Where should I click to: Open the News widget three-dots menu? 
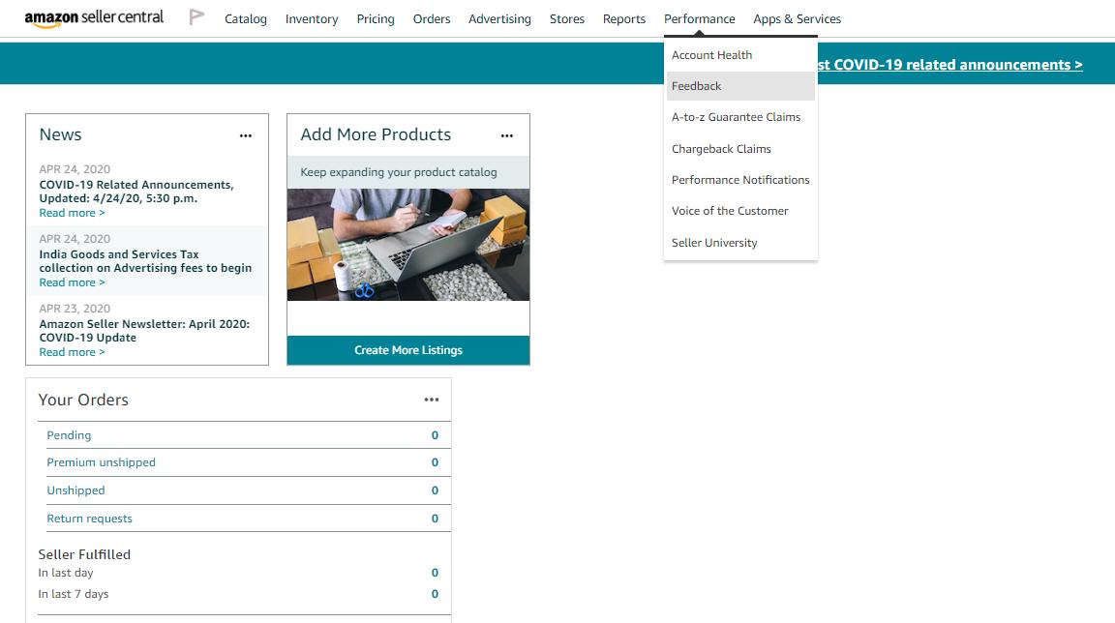coord(245,135)
